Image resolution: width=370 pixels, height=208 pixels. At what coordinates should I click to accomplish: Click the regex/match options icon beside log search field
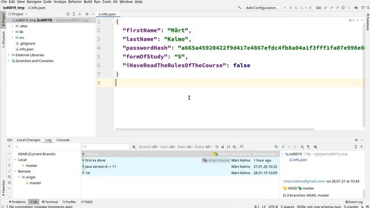(134, 147)
